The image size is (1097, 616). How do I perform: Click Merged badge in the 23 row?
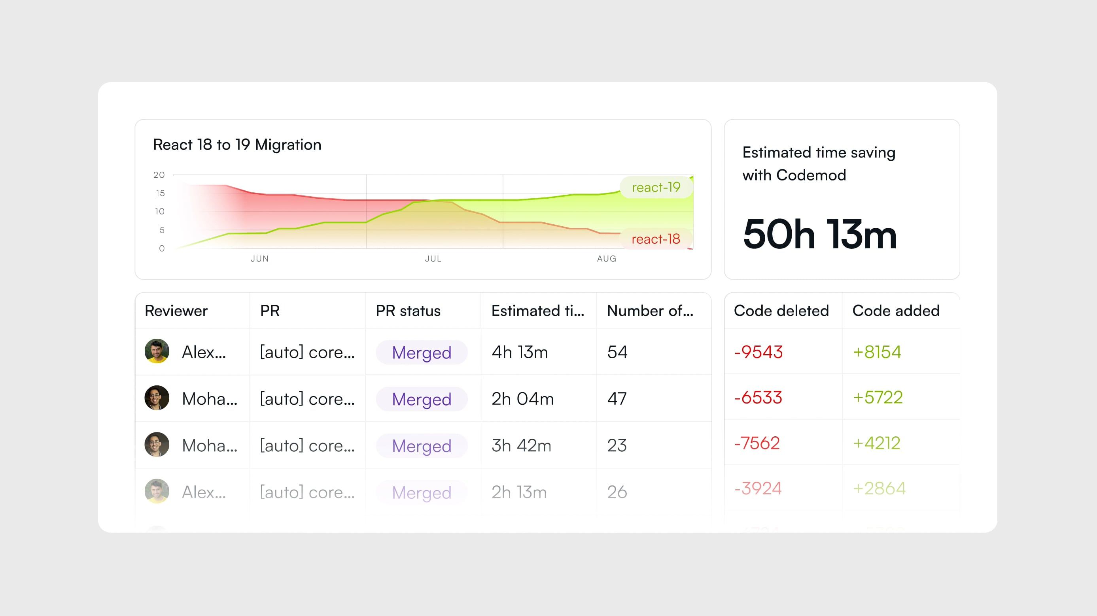[422, 446]
